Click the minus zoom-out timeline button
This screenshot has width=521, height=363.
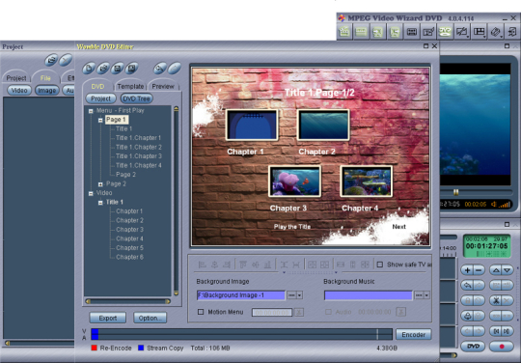click(479, 270)
